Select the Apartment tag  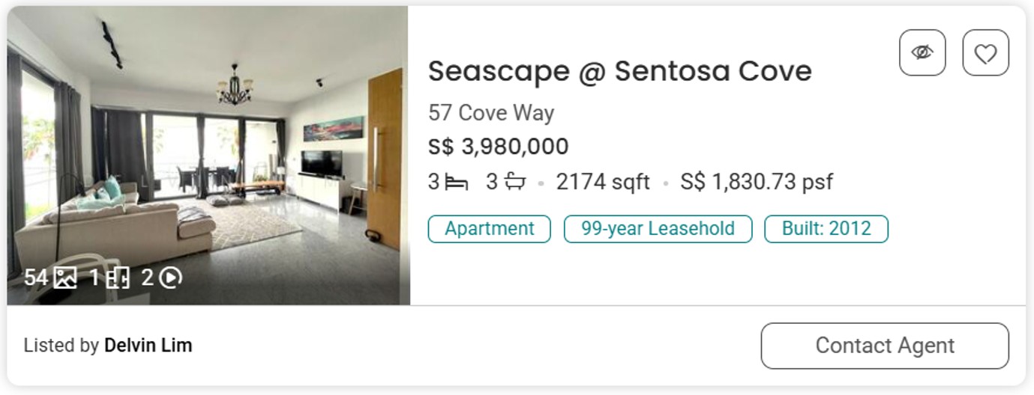[489, 229]
